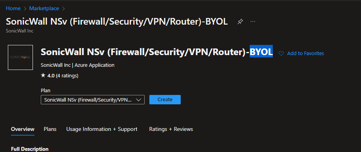Click the star rating icon
The image size is (361, 152).
click(x=43, y=75)
